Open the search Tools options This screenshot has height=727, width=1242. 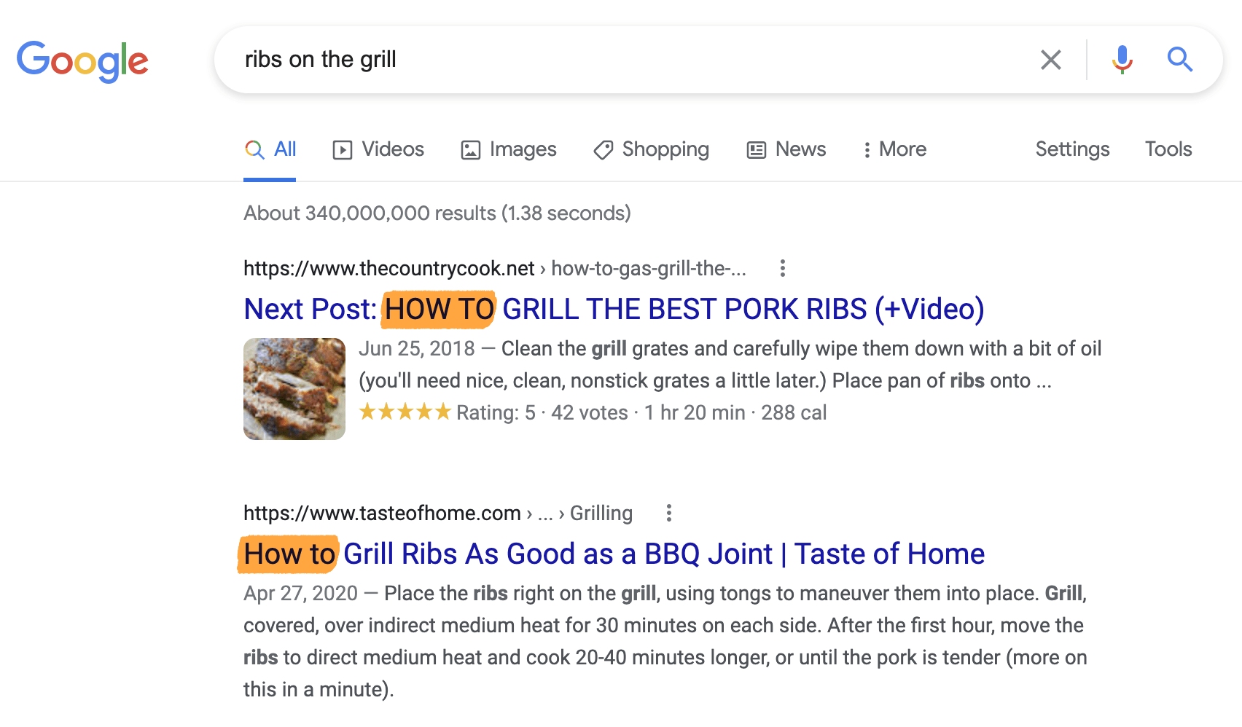[x=1168, y=149]
